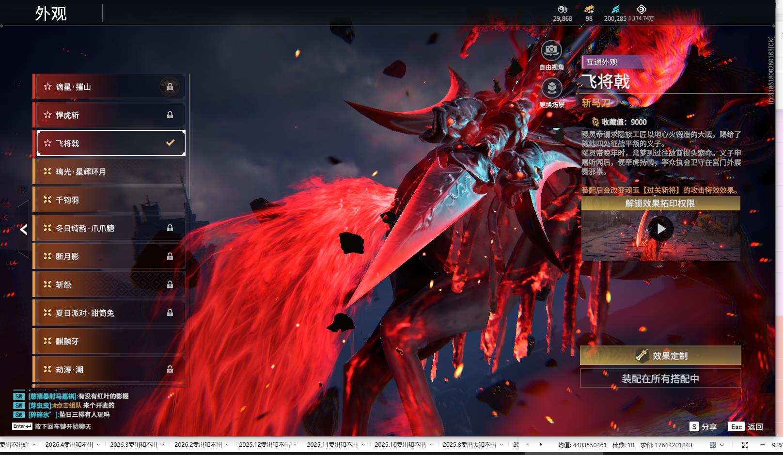Viewport: 783px width, 455px height.
Task: Open dropdown arrow of 2025.12卖出和不出 sheet tab
Action: point(295,445)
